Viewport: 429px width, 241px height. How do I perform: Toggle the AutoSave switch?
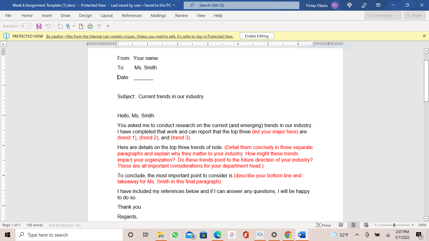[x=26, y=26]
